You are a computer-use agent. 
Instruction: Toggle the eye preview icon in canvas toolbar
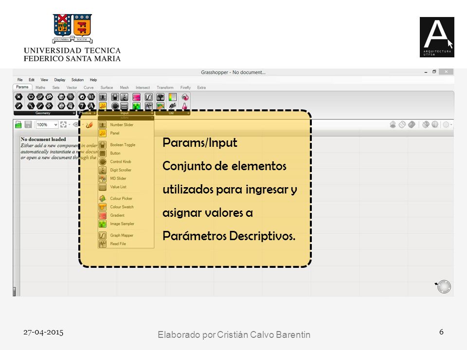tap(76, 125)
